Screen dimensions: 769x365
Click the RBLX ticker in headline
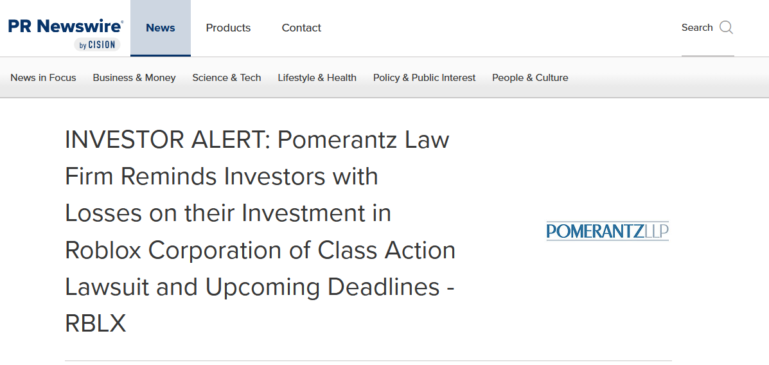pos(96,324)
